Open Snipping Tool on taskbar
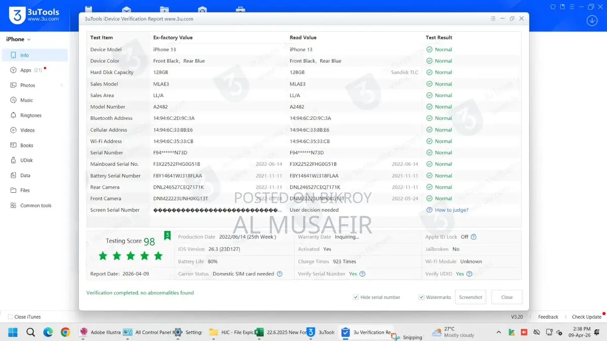 coord(406,336)
